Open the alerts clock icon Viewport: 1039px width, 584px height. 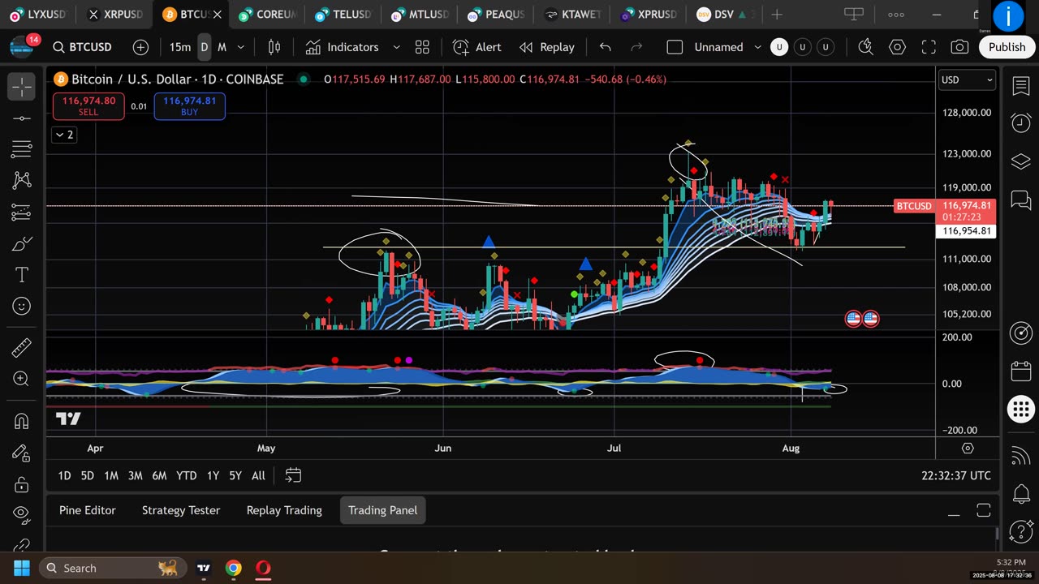click(x=1021, y=123)
